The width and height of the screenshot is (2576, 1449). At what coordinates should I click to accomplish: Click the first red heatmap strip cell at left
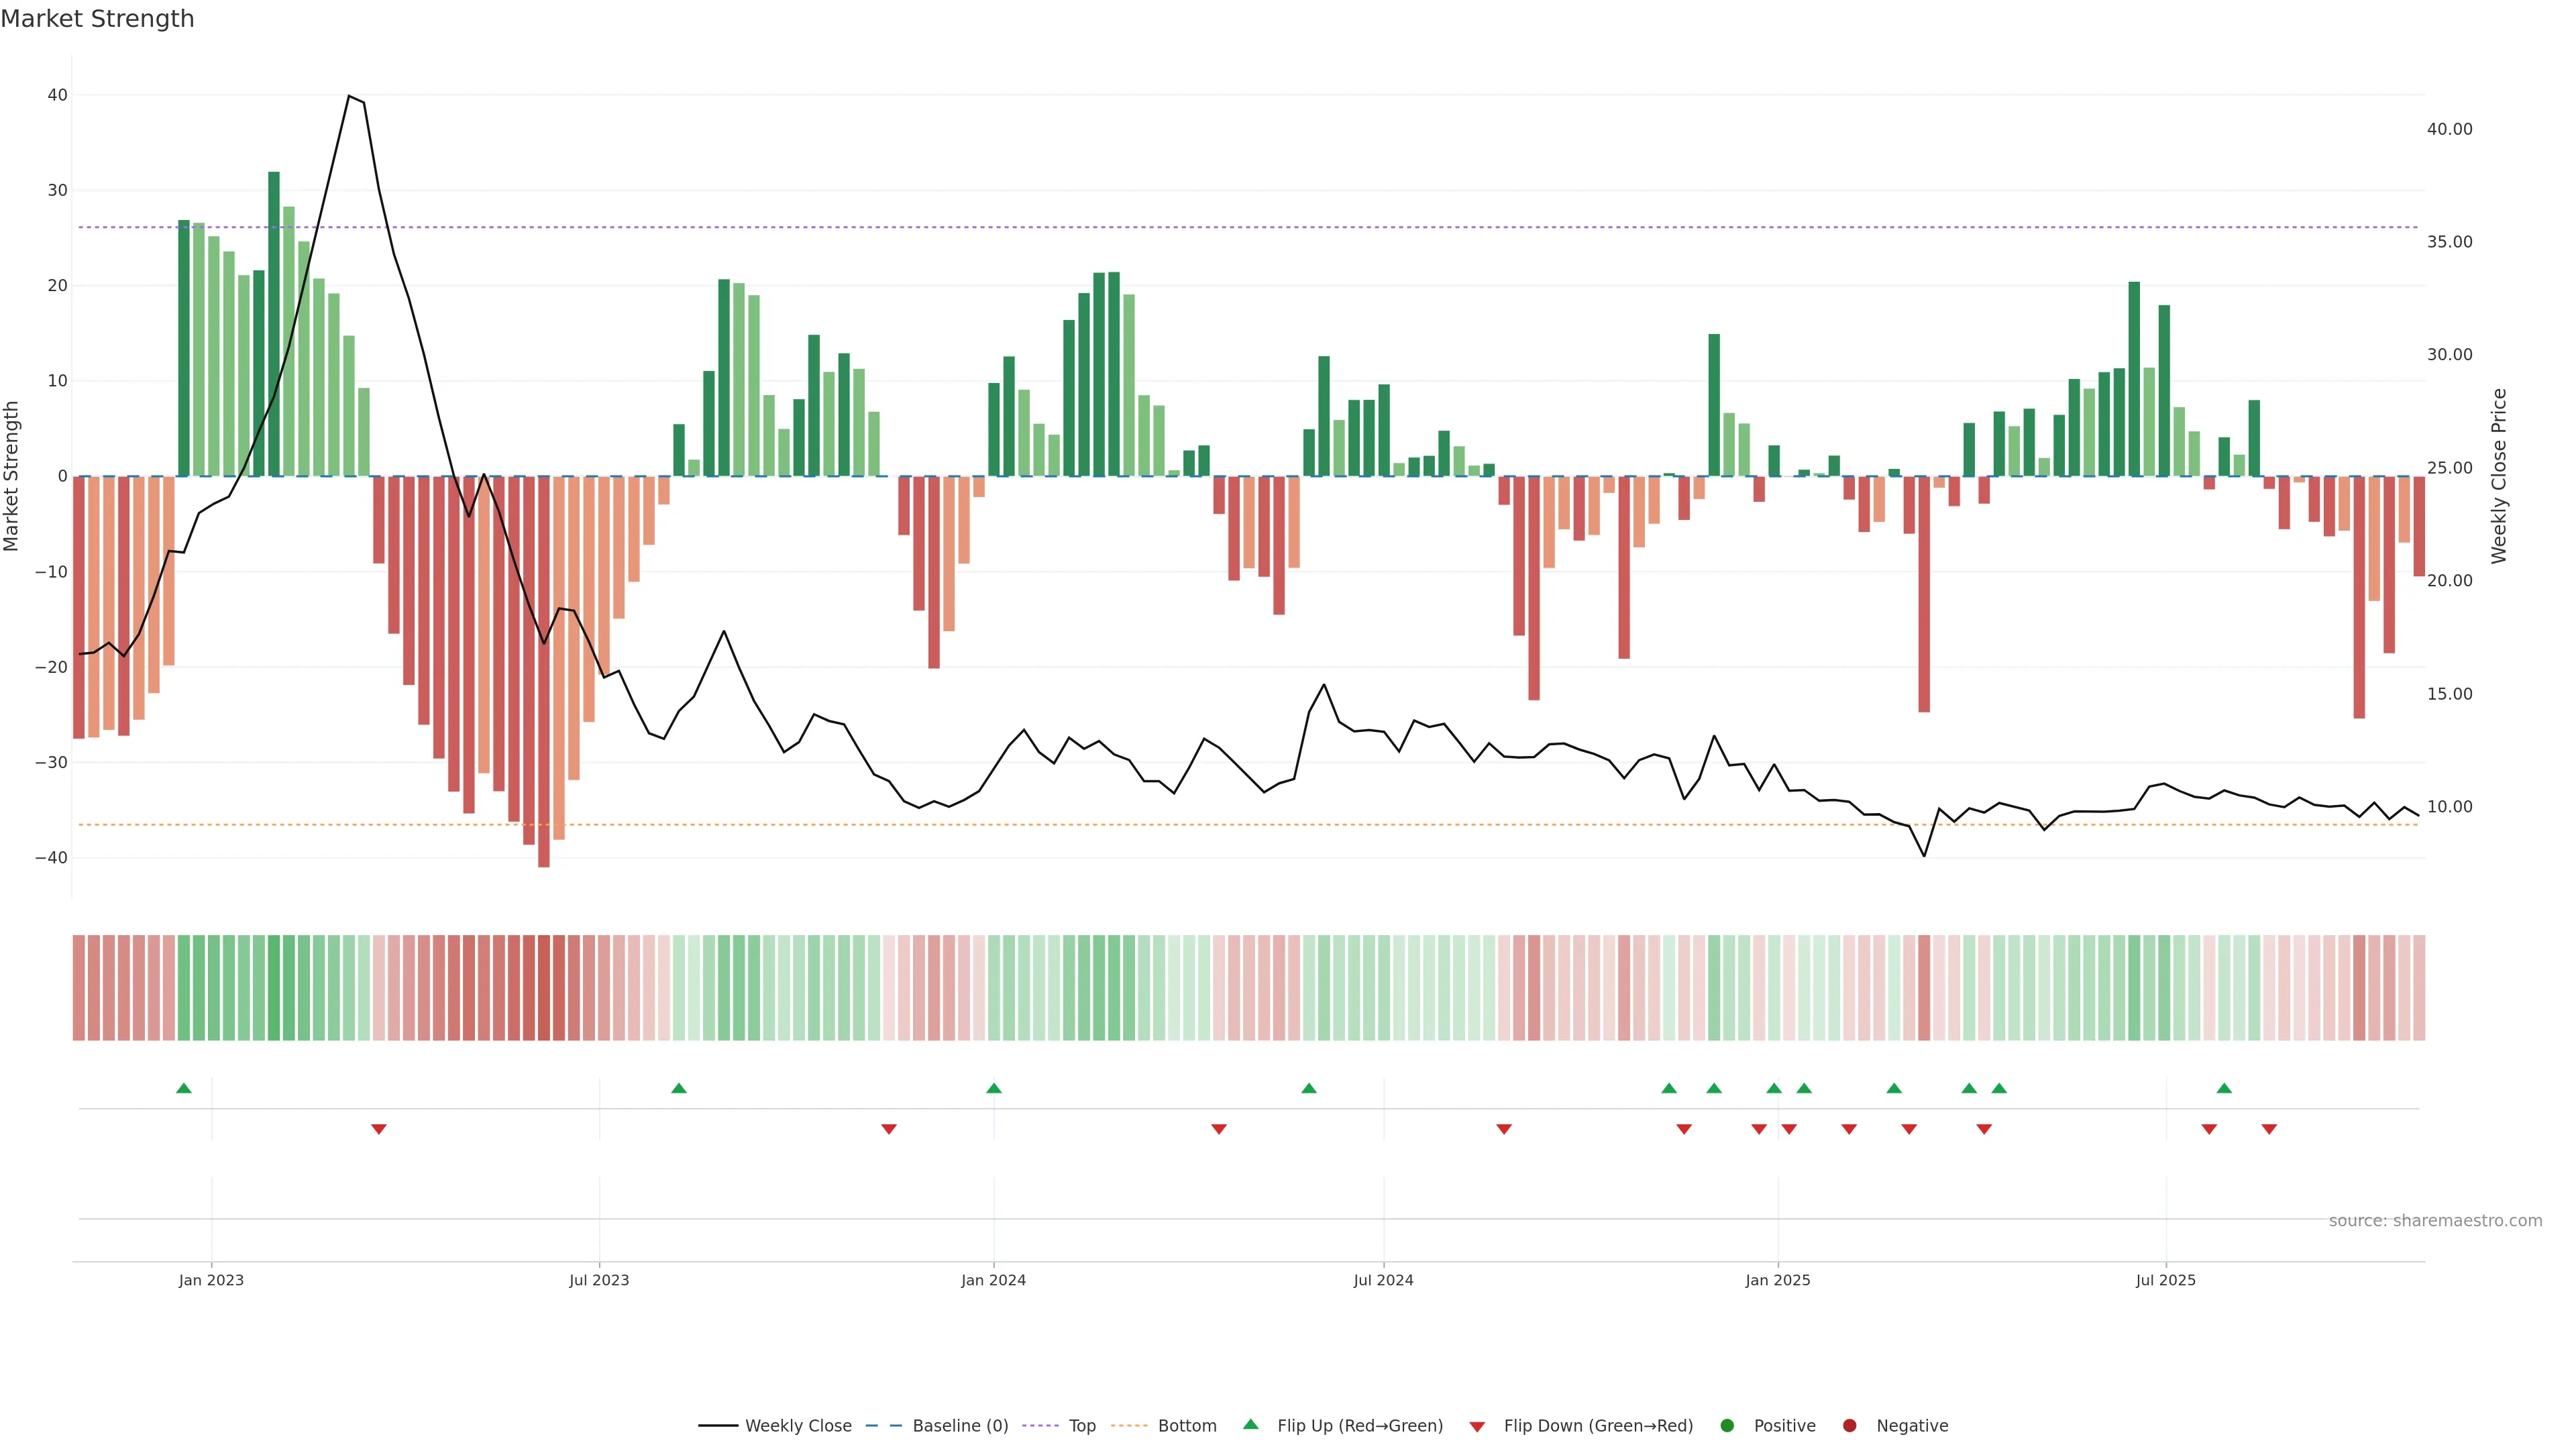(x=79, y=987)
